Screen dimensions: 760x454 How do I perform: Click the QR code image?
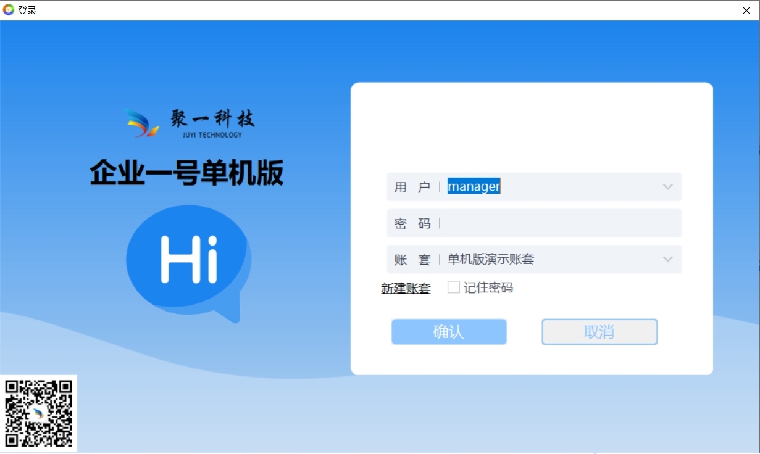pos(39,413)
